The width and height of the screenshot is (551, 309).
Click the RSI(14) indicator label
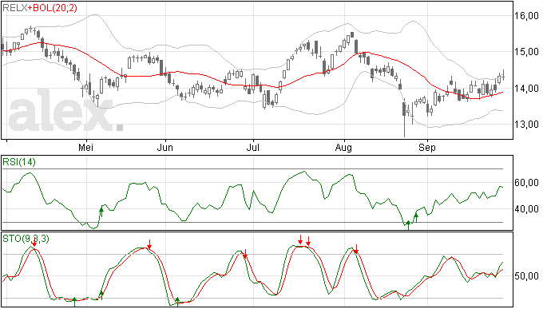tap(19, 162)
